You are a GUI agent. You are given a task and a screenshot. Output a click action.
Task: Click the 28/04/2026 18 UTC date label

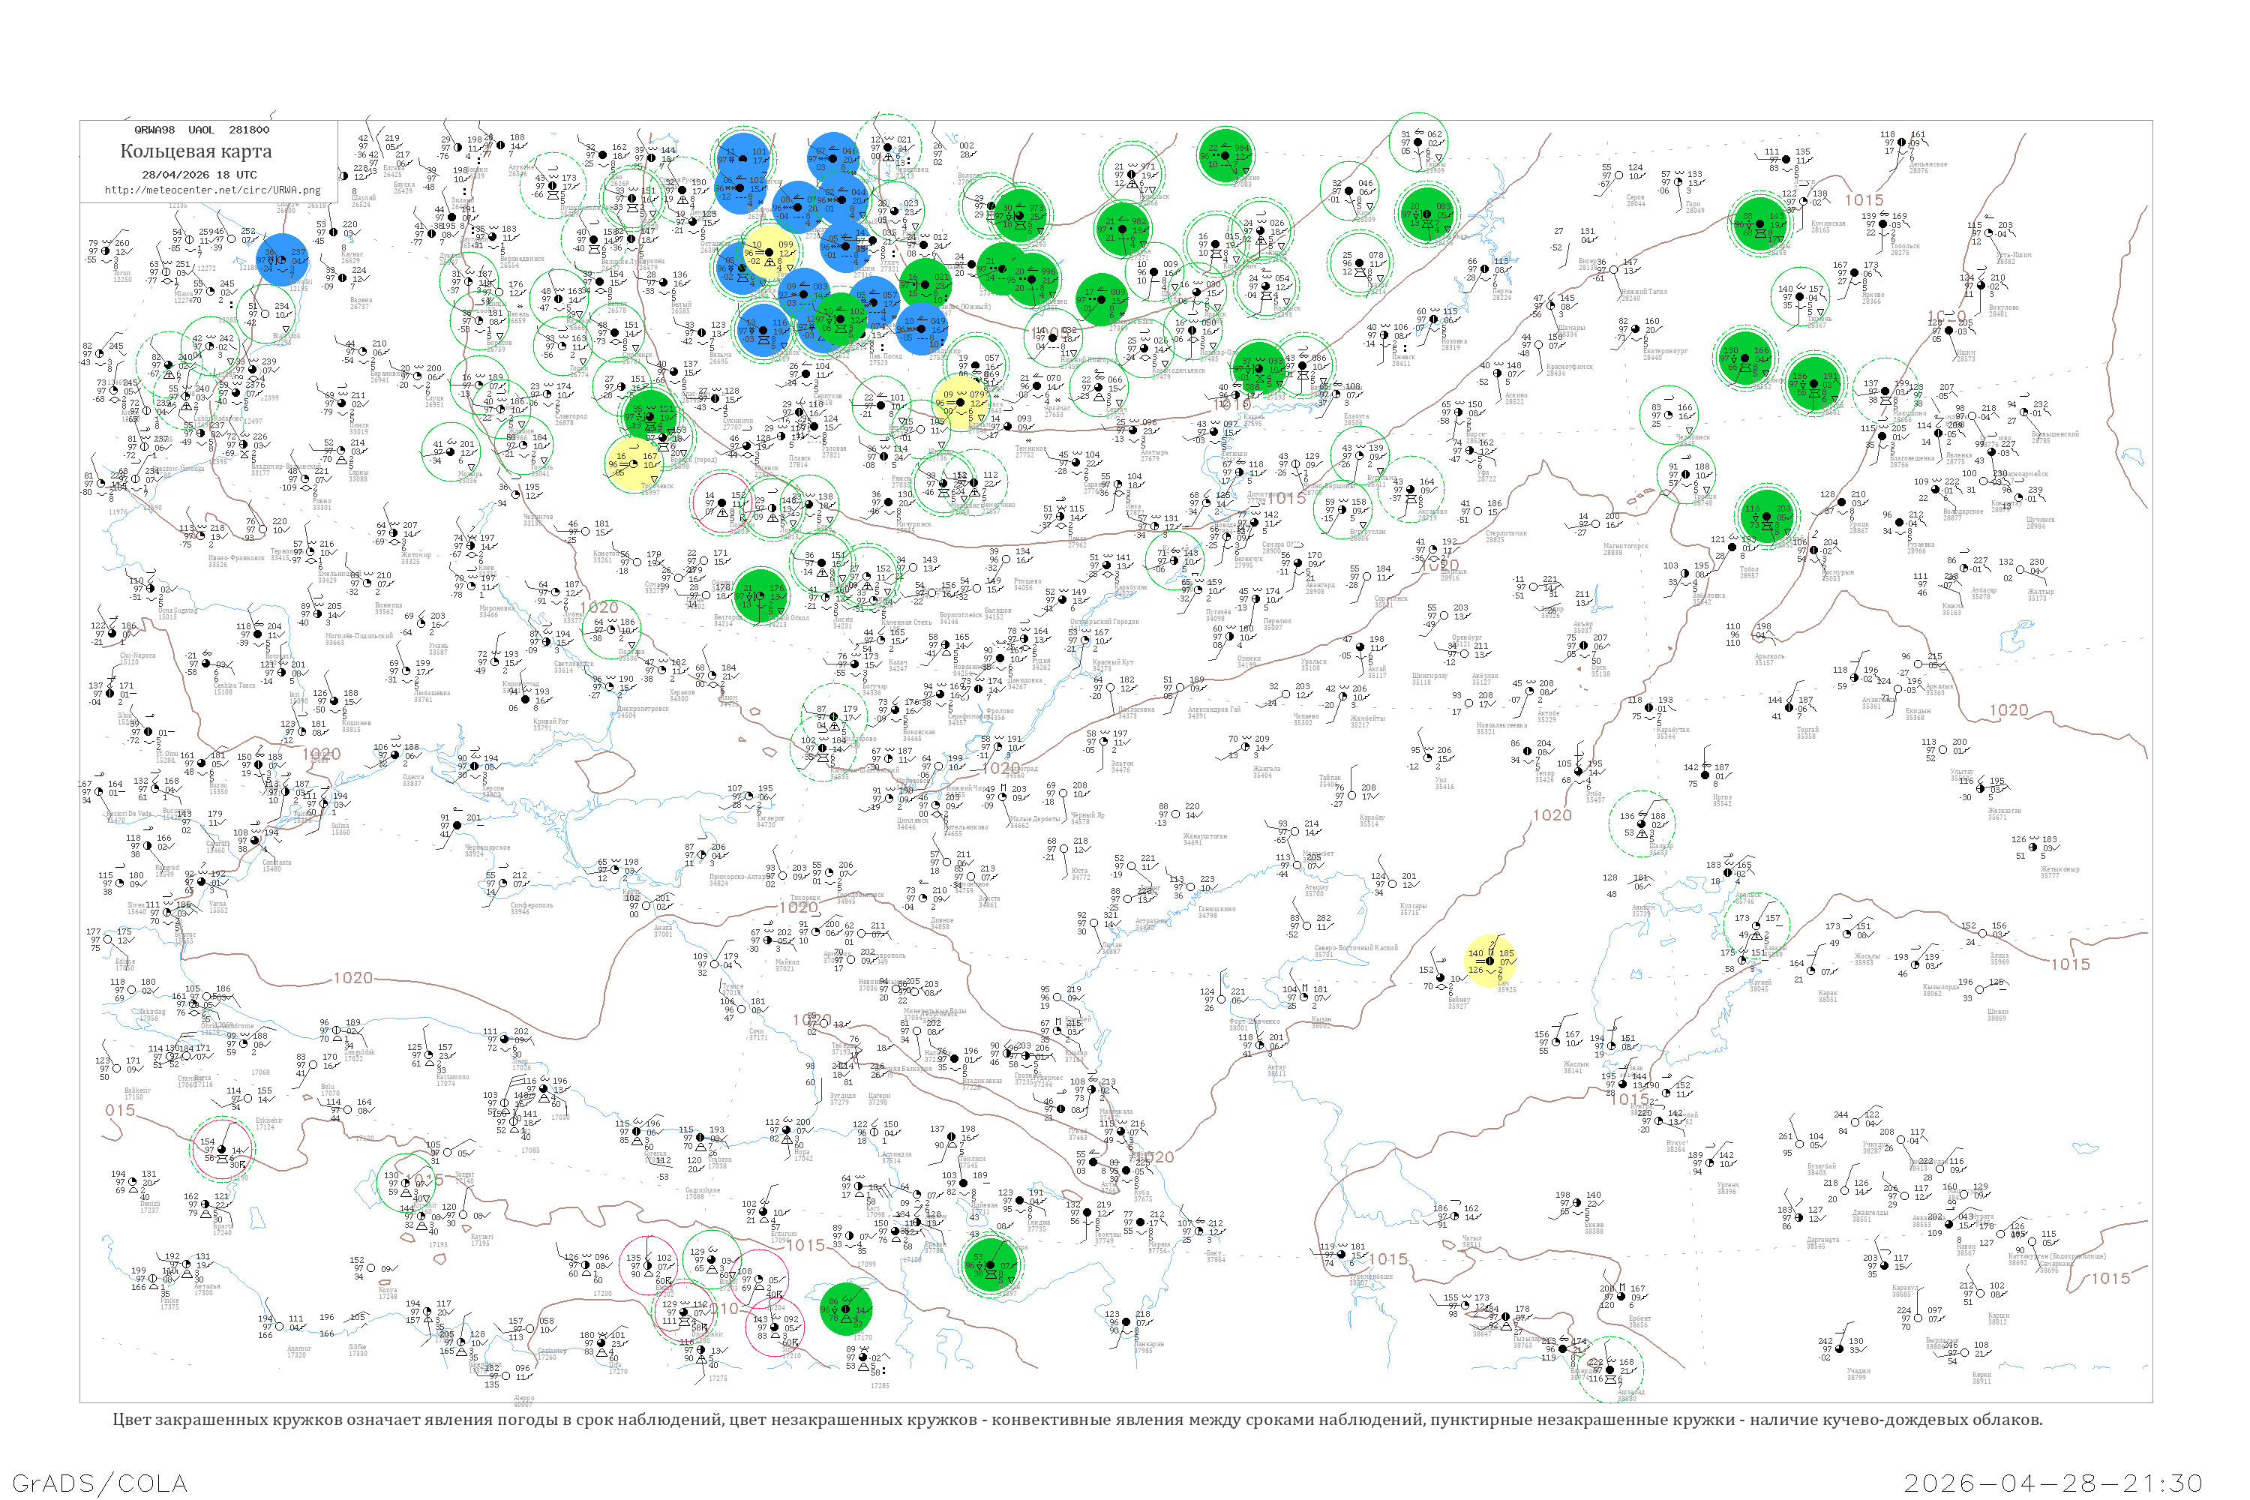[x=199, y=174]
